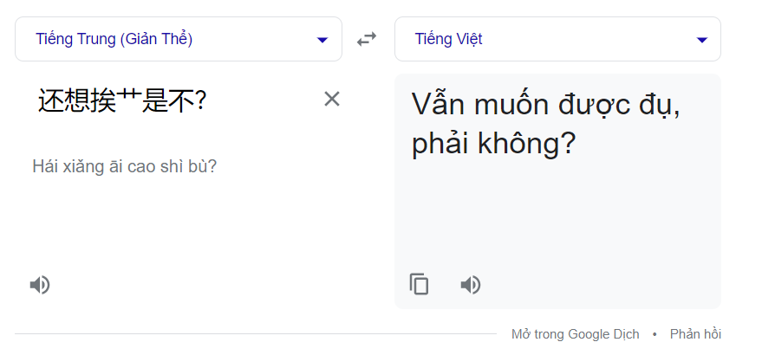
Task: Clear the source text with the X
Action: point(332,99)
